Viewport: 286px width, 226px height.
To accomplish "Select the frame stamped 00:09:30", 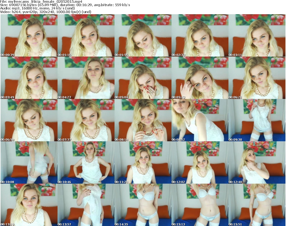I will pyautogui.click(x=257, y=120).
